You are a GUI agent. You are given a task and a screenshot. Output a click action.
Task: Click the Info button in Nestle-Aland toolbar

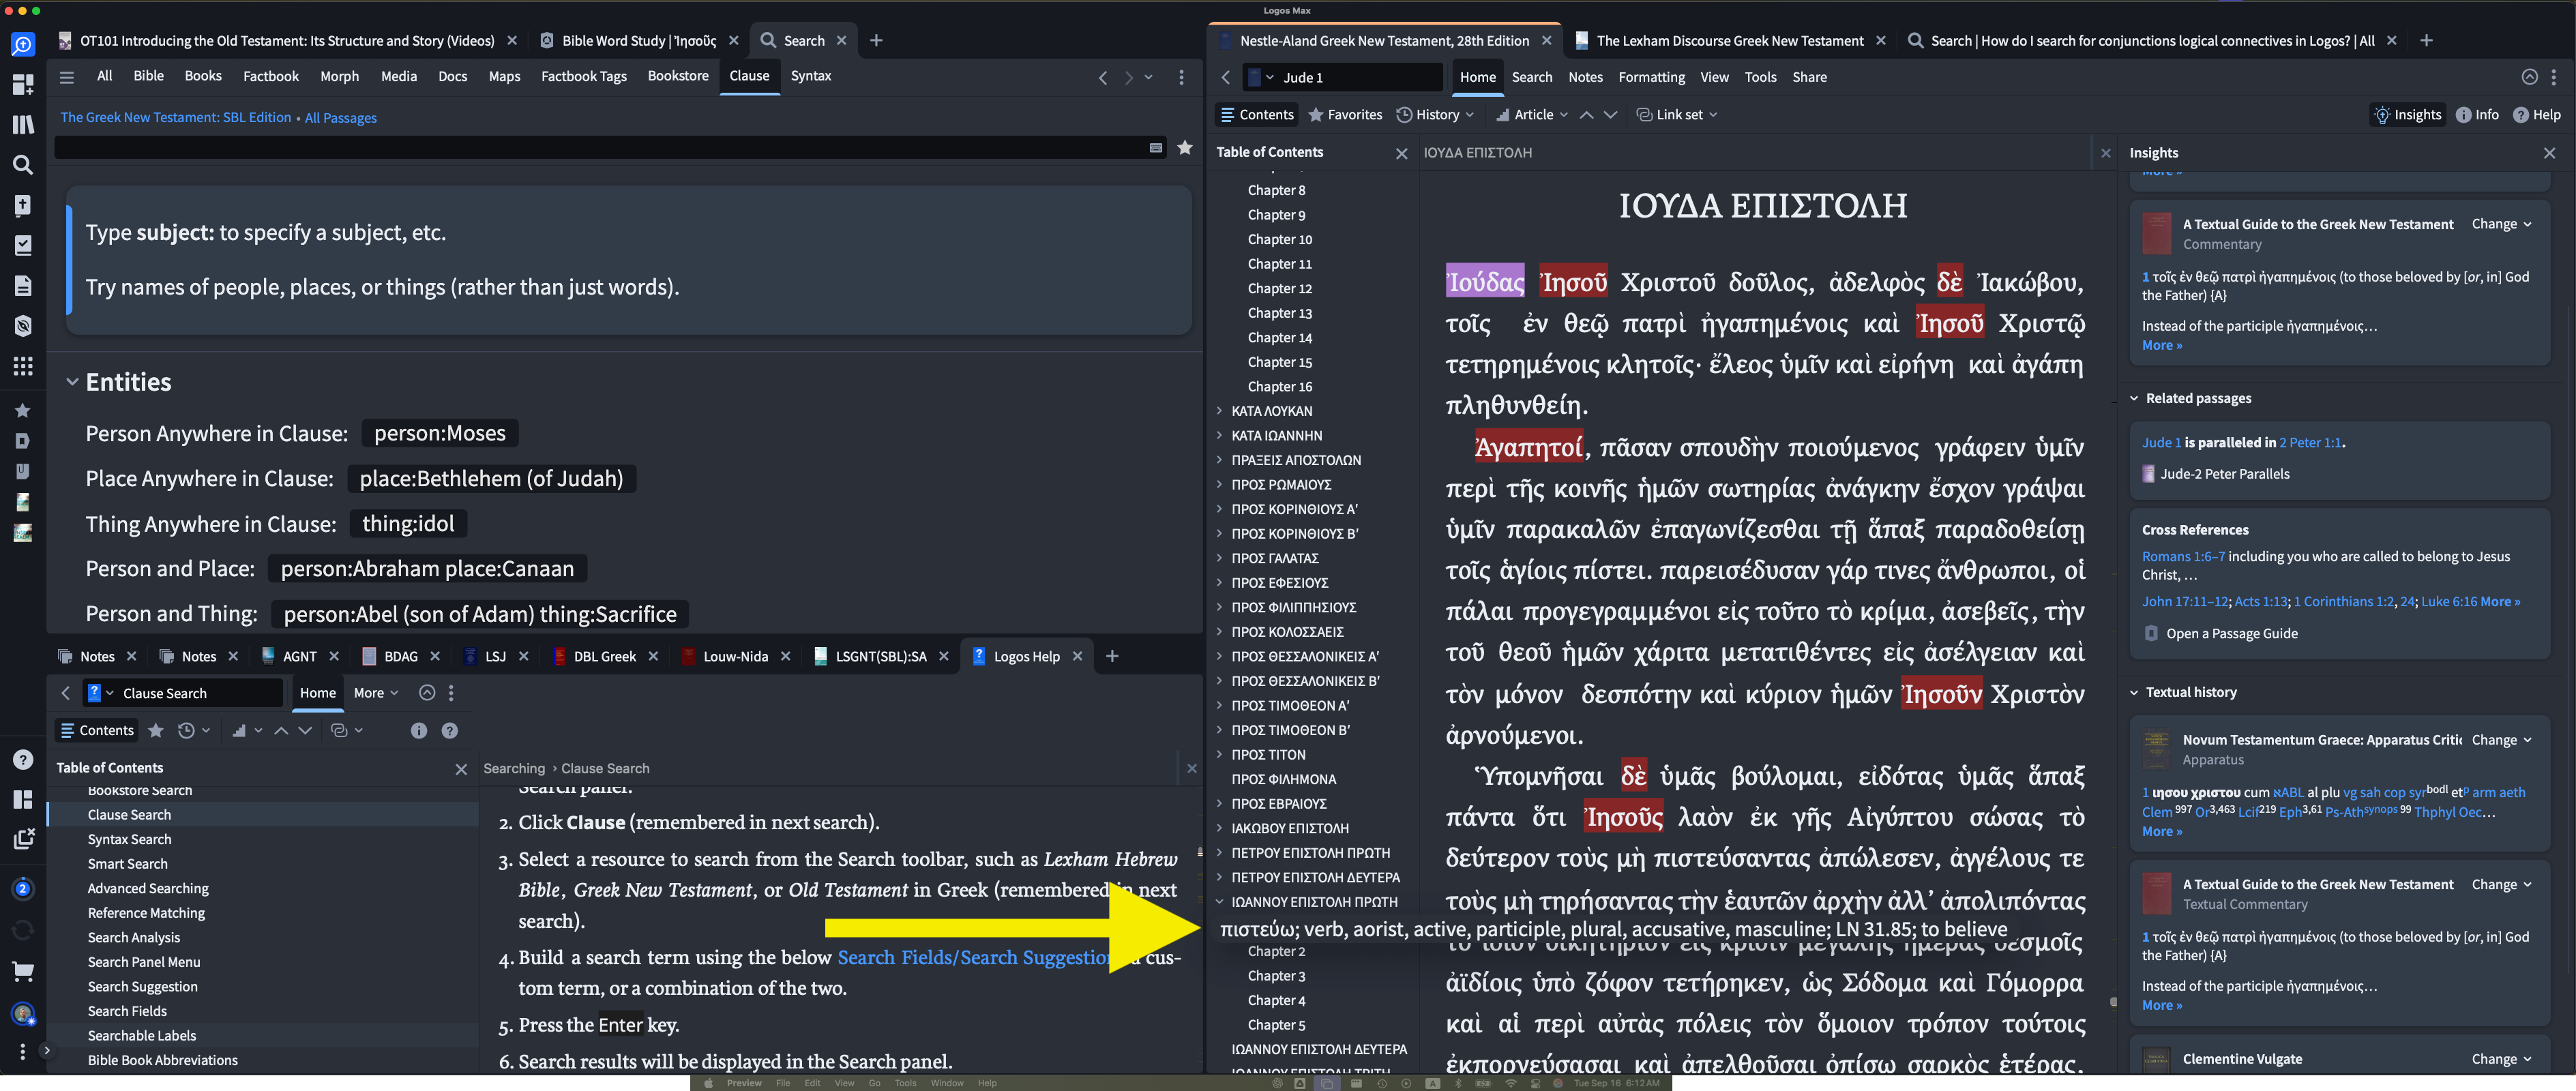coord(2477,115)
